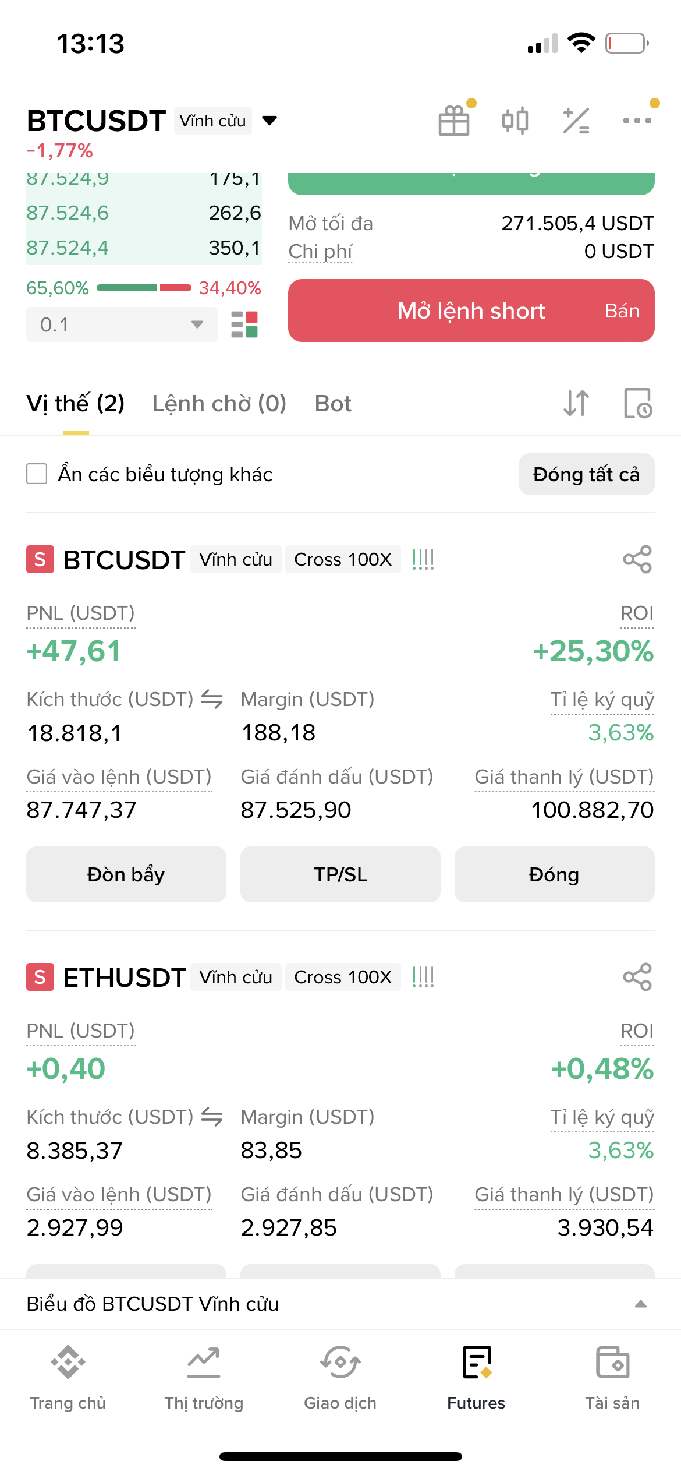Tap the 65,60% / 34,40% ratio bar
Viewport: 681px width, 1475px height.
144,288
